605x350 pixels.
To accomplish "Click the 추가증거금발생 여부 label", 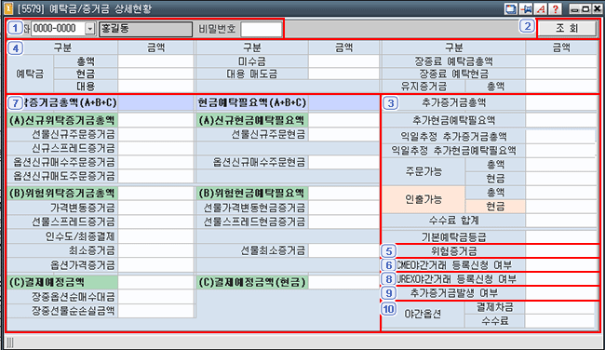I will (x=453, y=293).
